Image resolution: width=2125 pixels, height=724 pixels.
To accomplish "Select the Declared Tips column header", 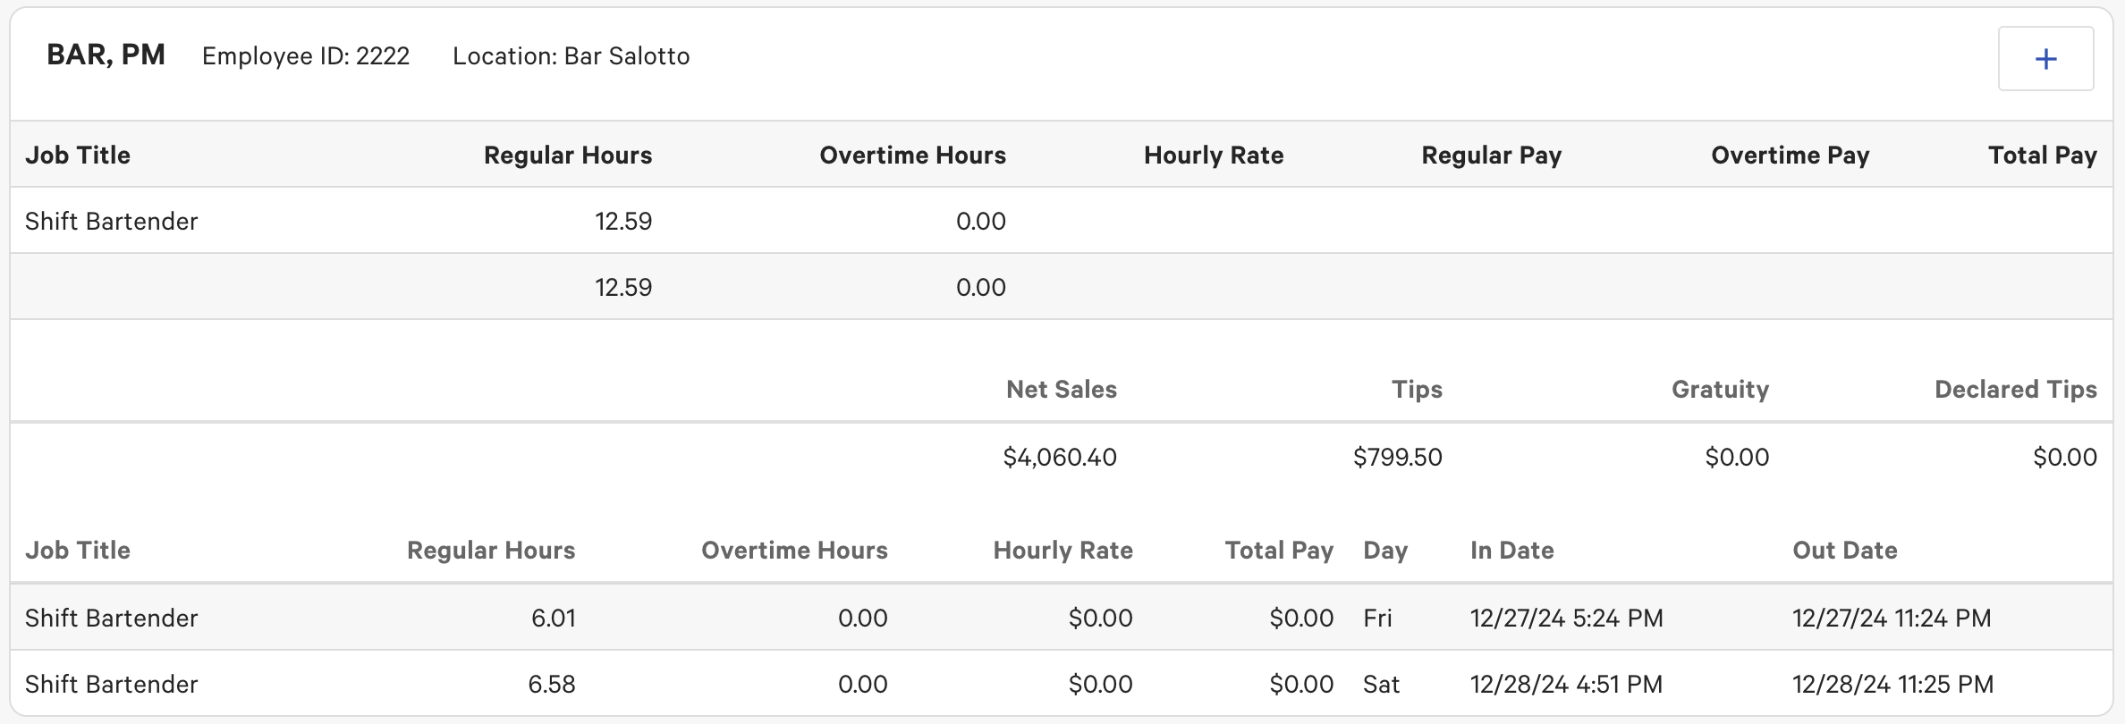I will click(x=2015, y=390).
